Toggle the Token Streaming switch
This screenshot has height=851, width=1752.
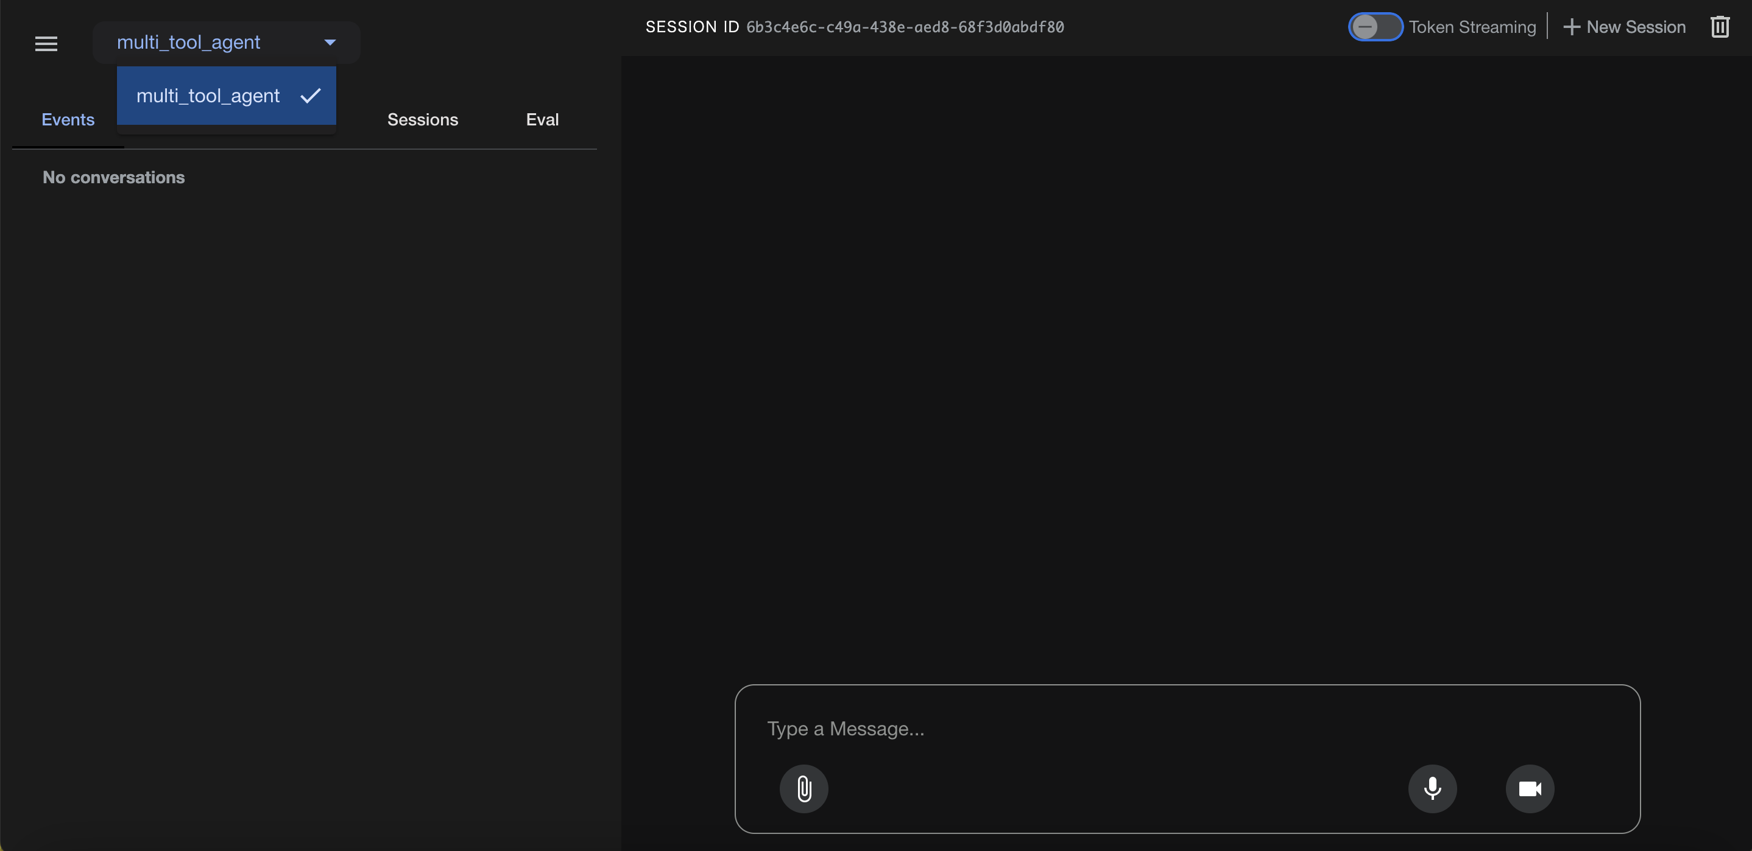(x=1375, y=27)
